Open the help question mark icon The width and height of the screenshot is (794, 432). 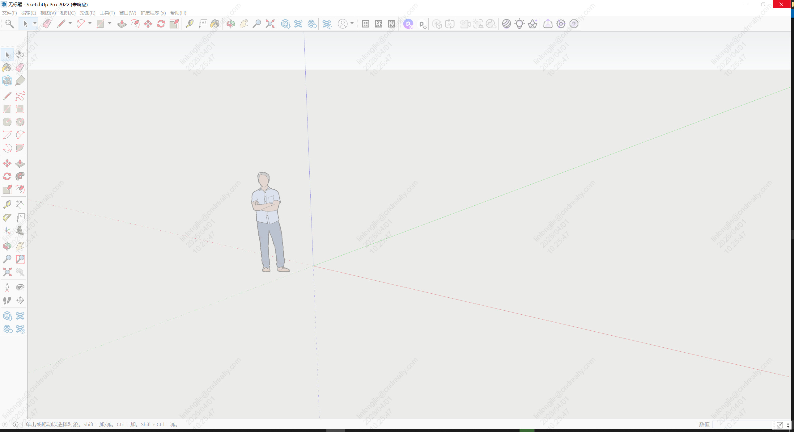(x=574, y=24)
